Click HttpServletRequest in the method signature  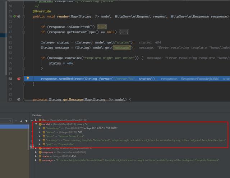click(133, 17)
